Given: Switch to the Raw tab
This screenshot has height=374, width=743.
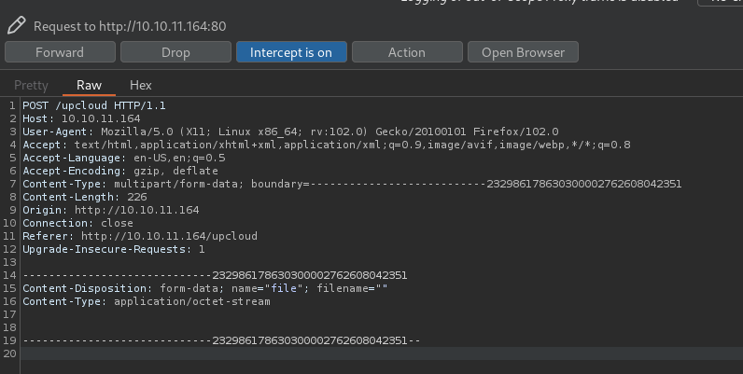Looking at the screenshot, I should tap(89, 85).
